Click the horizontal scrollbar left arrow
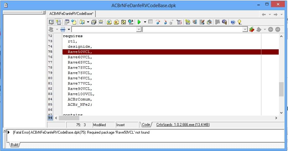Viewport: 288px width, 151px height. point(56,118)
